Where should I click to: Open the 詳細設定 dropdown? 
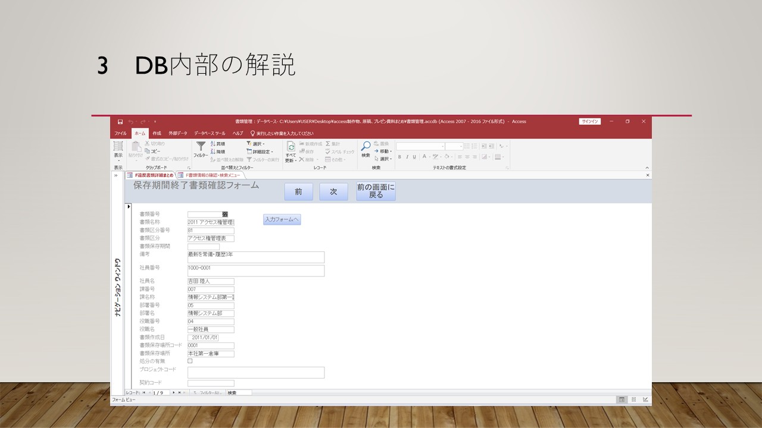point(260,152)
